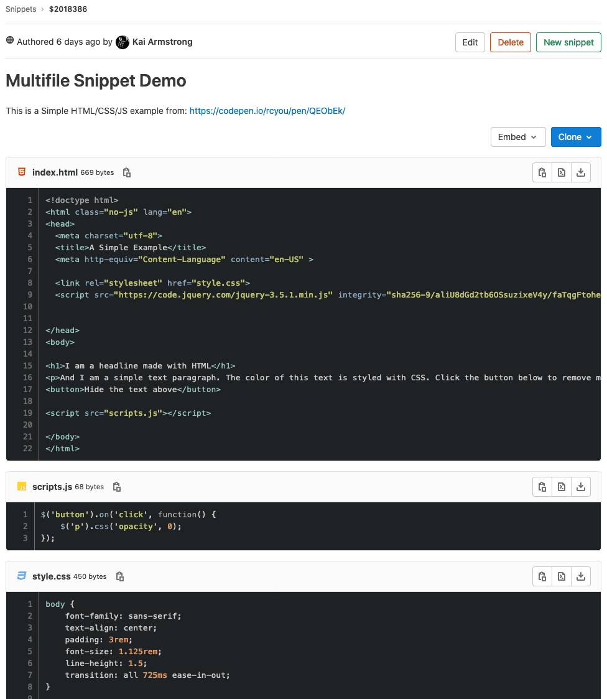Download the scripts.js file
607x699 pixels.
[x=581, y=486]
